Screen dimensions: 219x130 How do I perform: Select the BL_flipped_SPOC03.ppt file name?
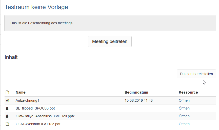(x=35, y=109)
